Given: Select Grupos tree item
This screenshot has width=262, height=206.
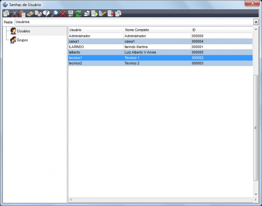Looking at the screenshot, I should tap(22, 40).
